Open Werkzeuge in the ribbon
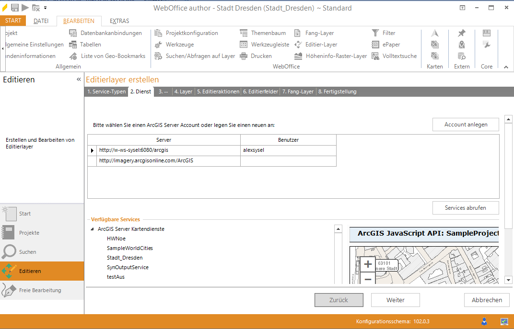This screenshot has width=514, height=329. coord(159,45)
